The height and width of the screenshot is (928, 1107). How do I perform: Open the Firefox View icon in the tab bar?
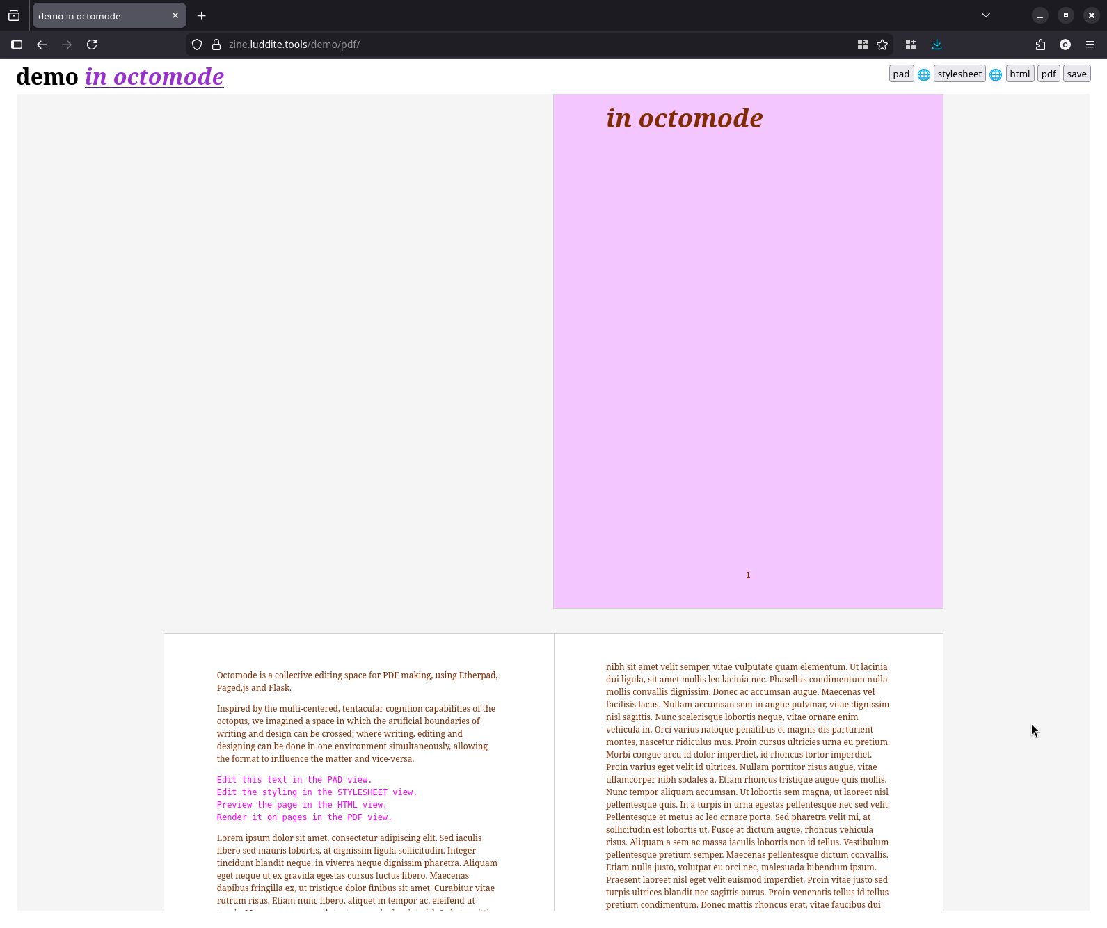pyautogui.click(x=14, y=15)
